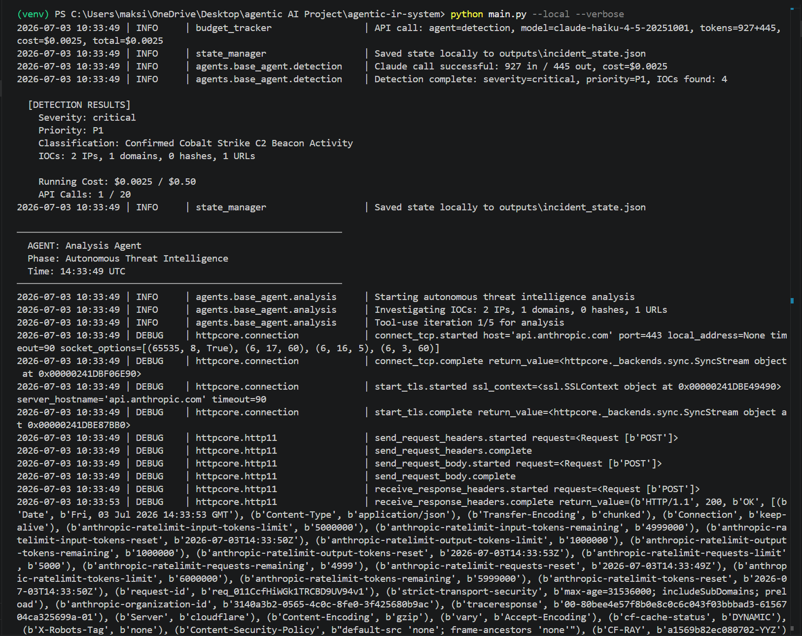Click the AGENT: Analysis Agent header

tap(84, 246)
